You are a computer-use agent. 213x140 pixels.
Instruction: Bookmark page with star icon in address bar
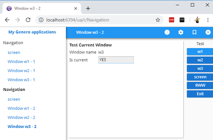[158, 20]
